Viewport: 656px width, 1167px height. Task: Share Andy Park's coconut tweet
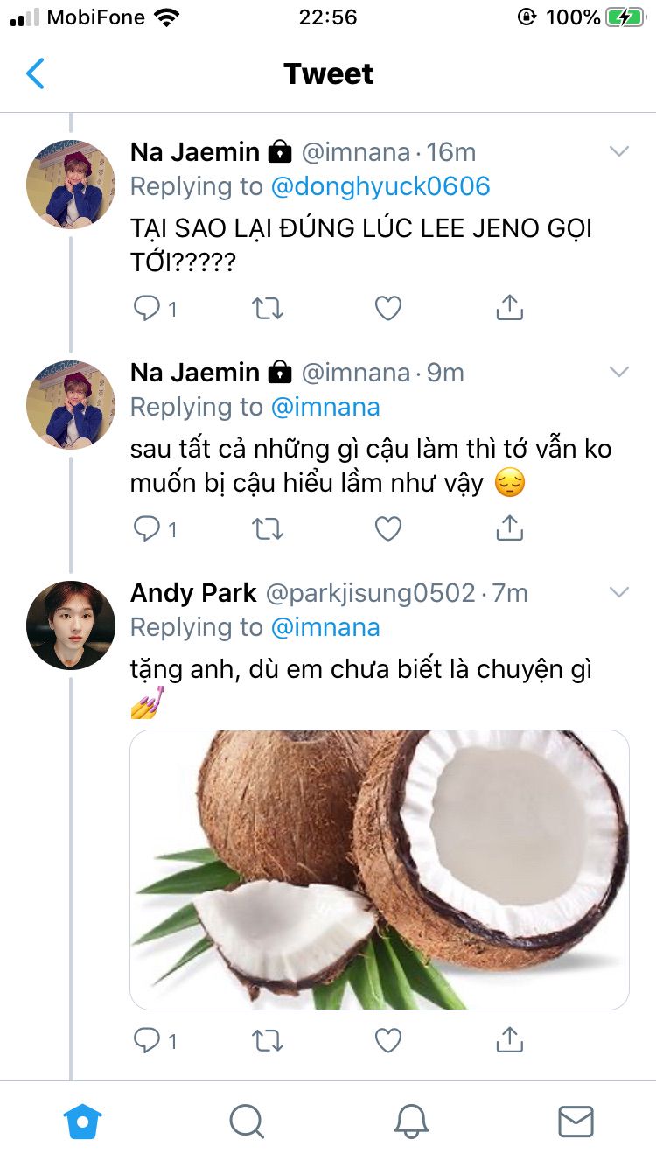click(509, 1040)
